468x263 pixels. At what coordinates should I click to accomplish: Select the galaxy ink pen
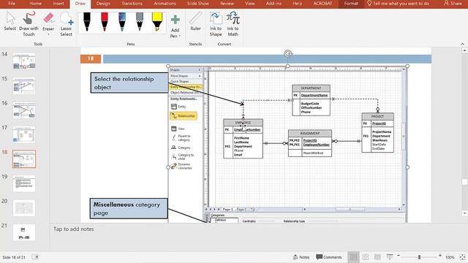pyautogui.click(x=122, y=22)
